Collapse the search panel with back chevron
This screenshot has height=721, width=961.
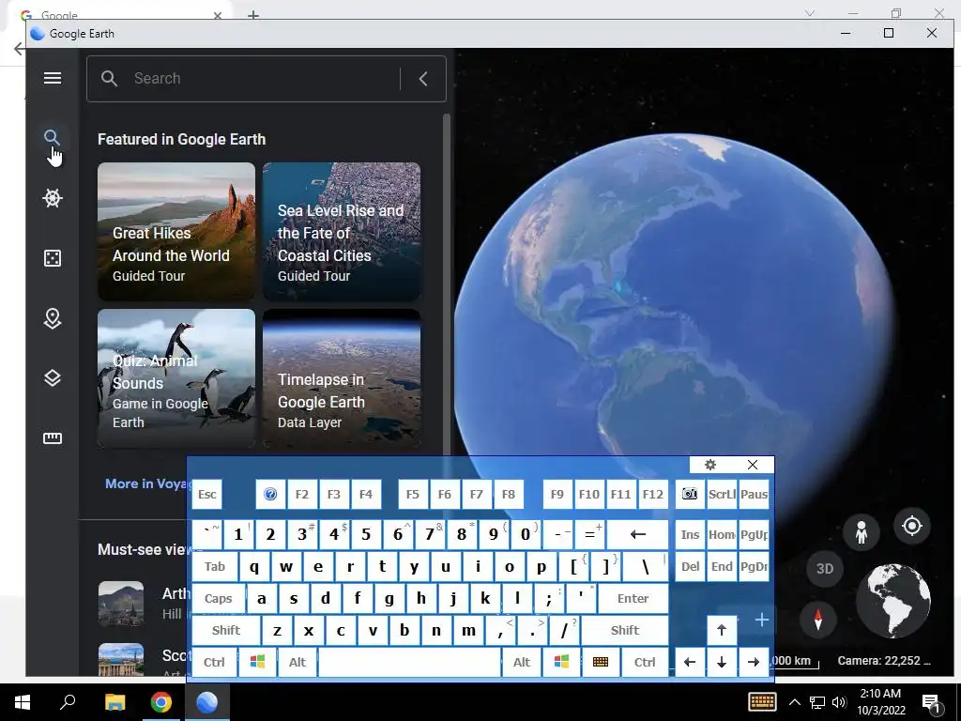pyautogui.click(x=423, y=79)
